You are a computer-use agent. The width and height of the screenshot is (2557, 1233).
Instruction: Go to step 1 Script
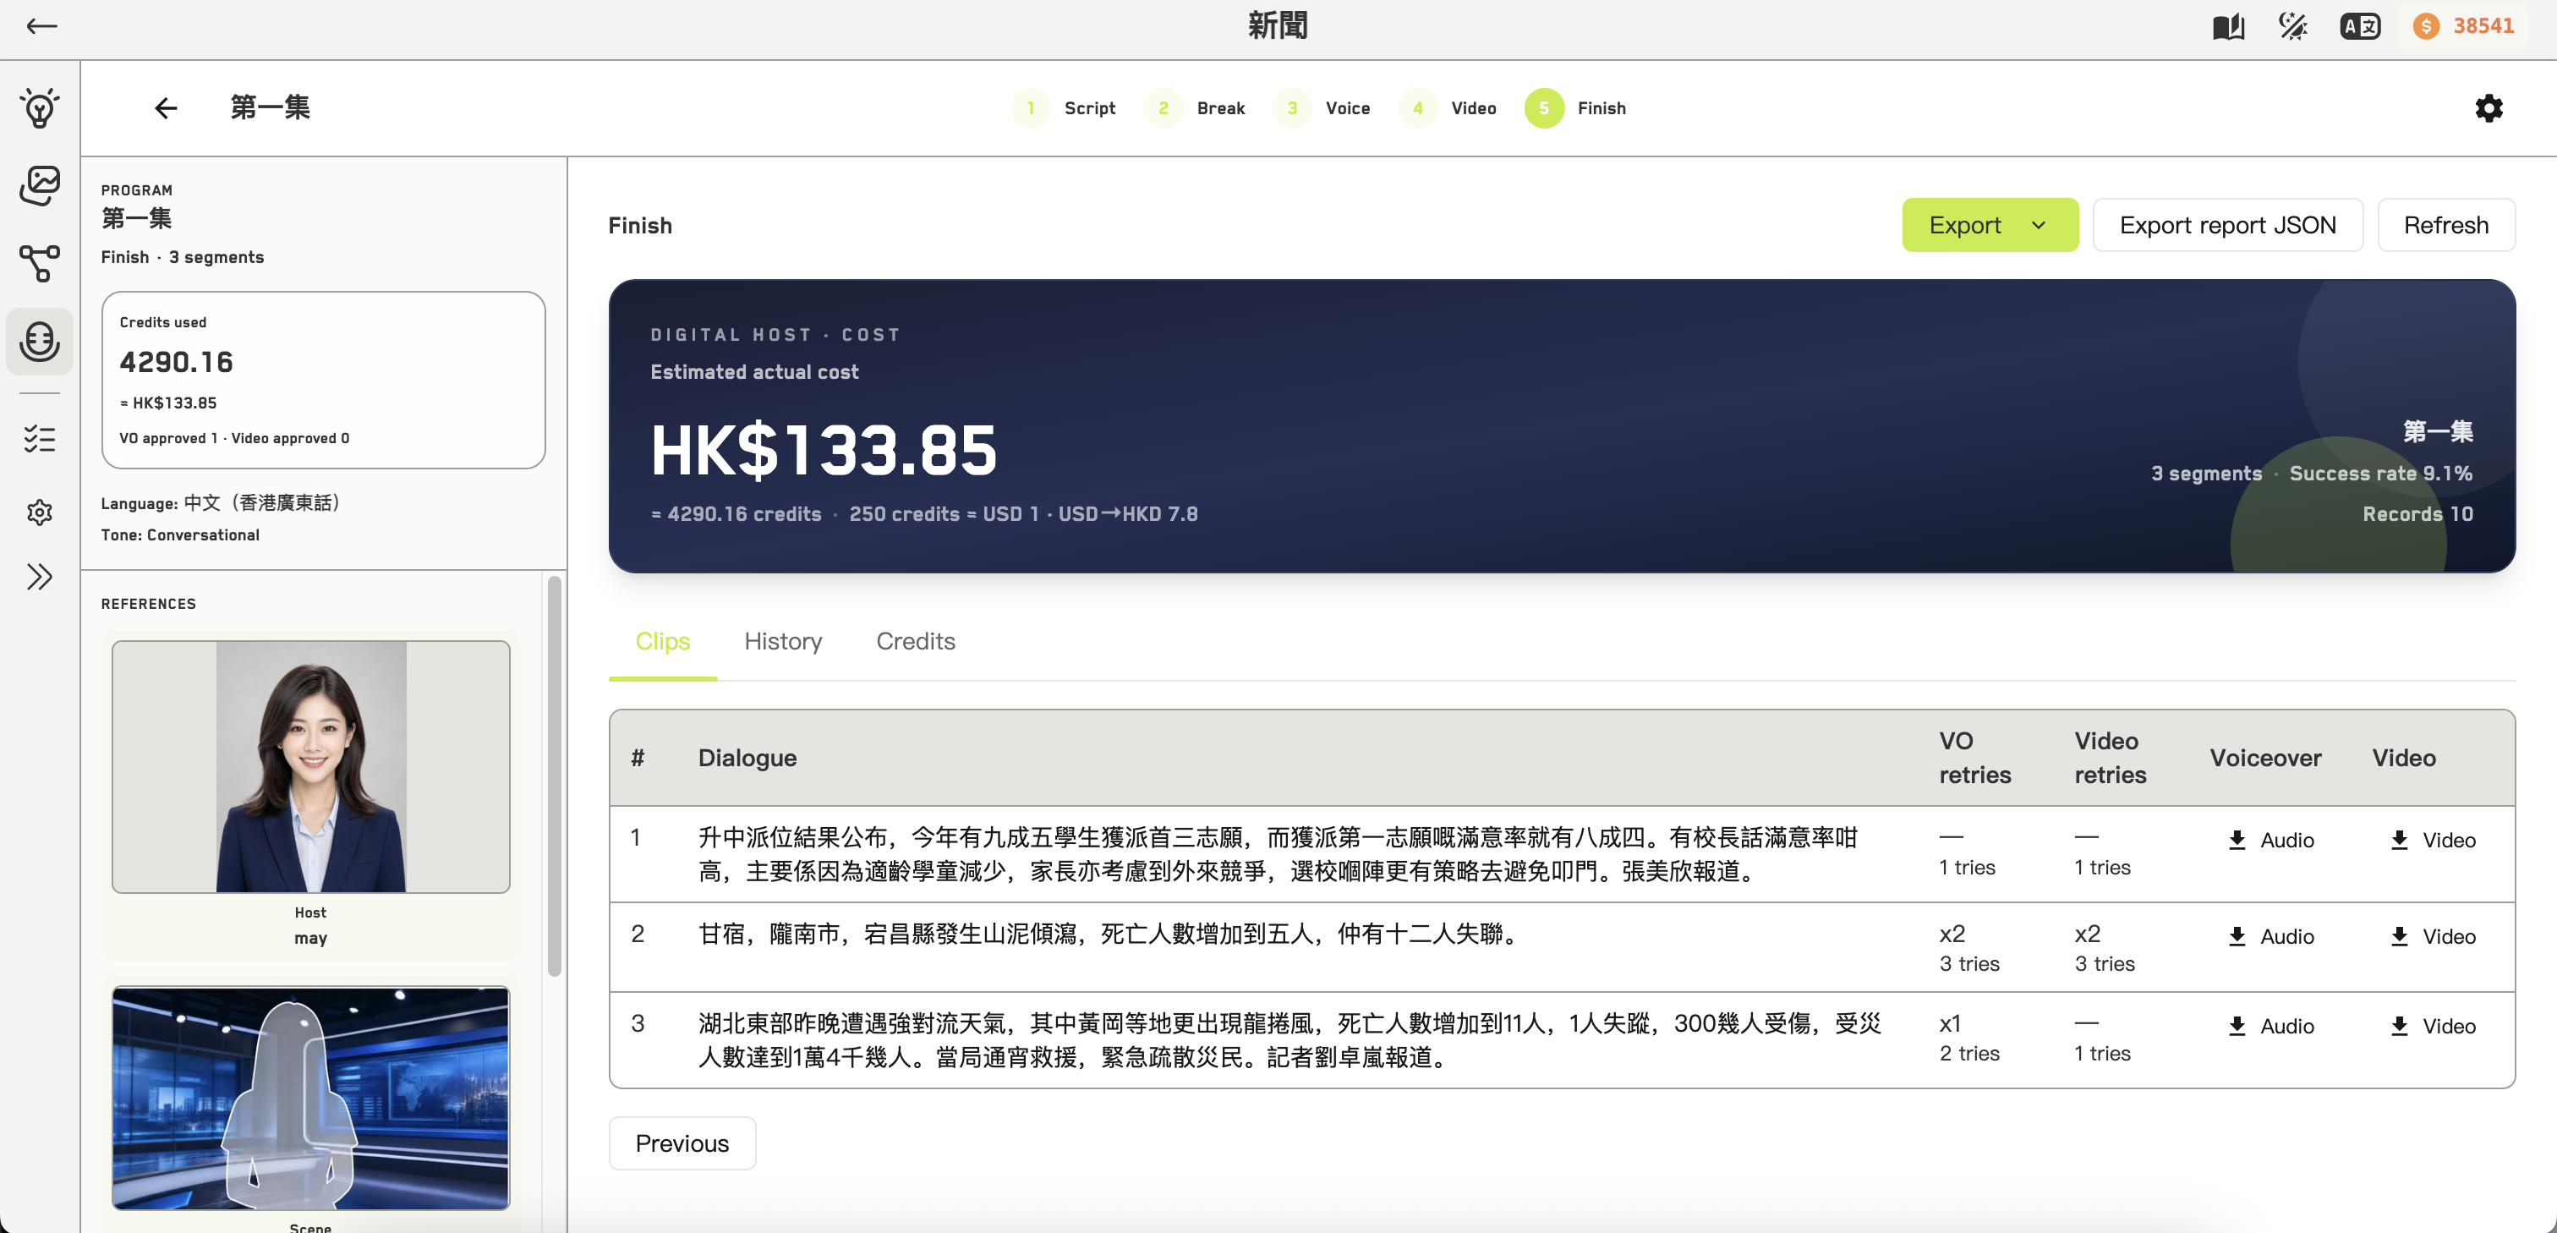tap(1064, 108)
